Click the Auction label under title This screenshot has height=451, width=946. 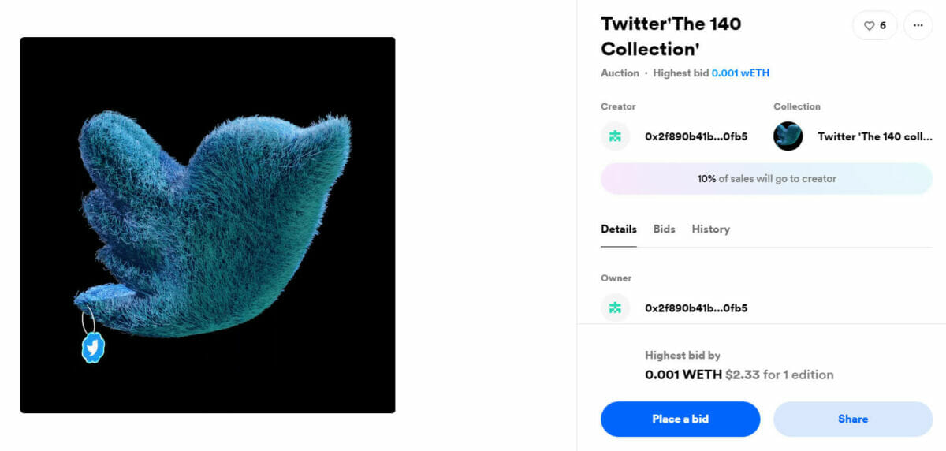620,73
